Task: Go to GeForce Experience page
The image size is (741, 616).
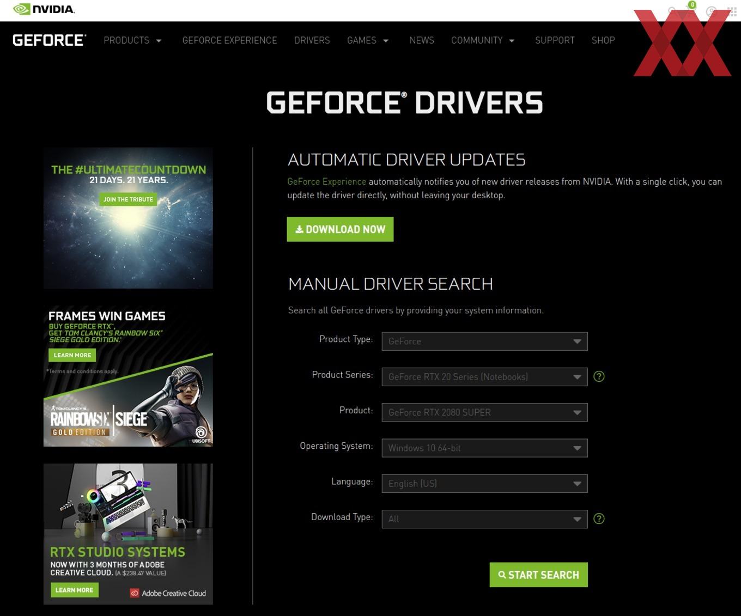Action: (x=229, y=40)
